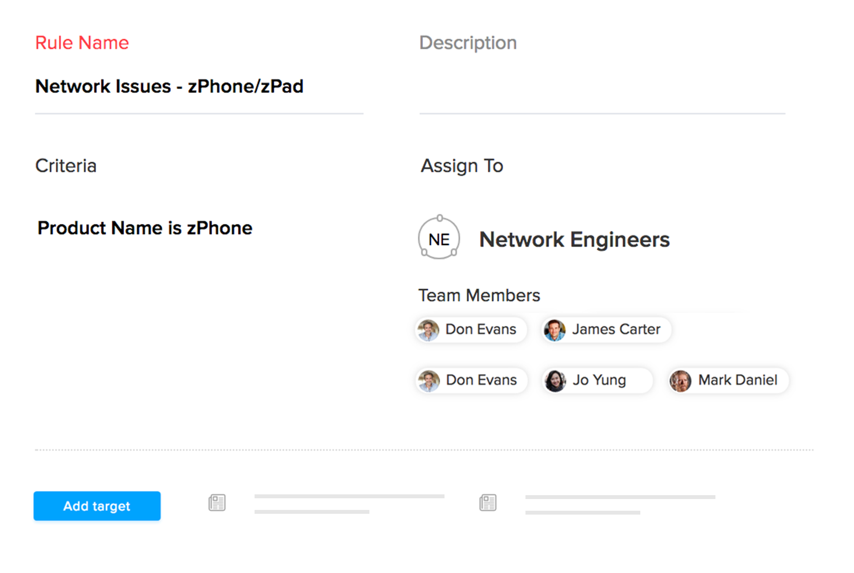The height and width of the screenshot is (573, 854).
Task: Click the Rule Name input field
Action: point(199,86)
